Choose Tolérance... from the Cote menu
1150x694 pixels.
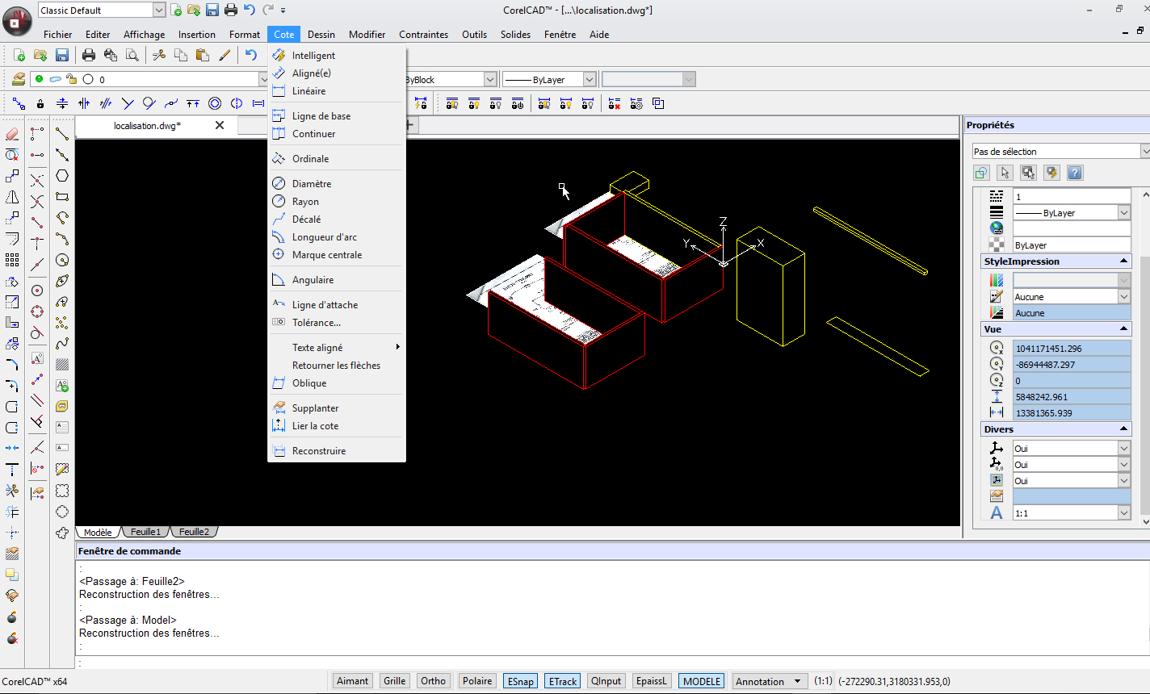(x=316, y=323)
